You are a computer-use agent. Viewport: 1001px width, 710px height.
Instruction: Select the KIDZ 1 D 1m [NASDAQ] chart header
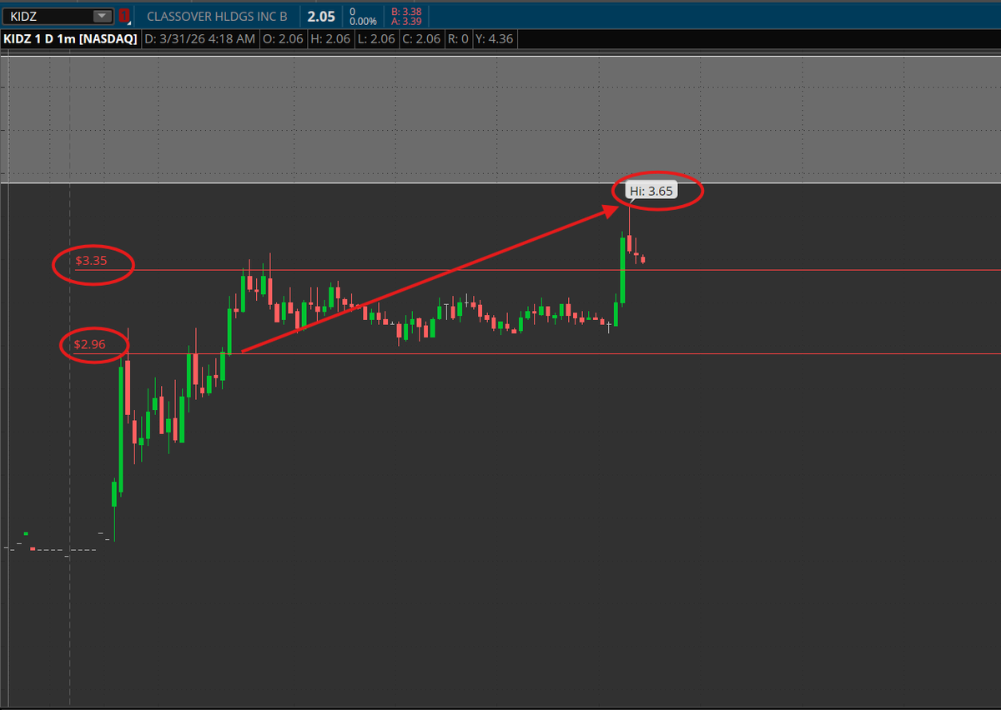70,38
